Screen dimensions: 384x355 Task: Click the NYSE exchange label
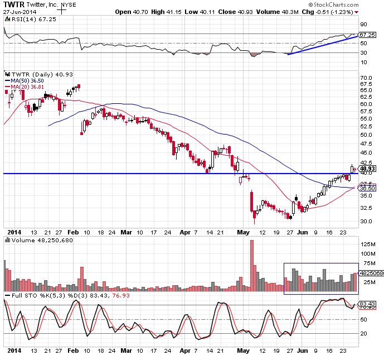[69, 4]
